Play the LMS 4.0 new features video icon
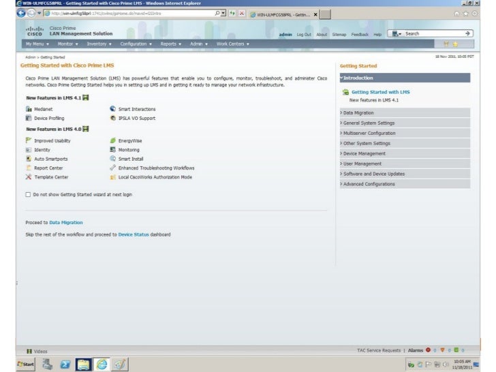 [85, 129]
